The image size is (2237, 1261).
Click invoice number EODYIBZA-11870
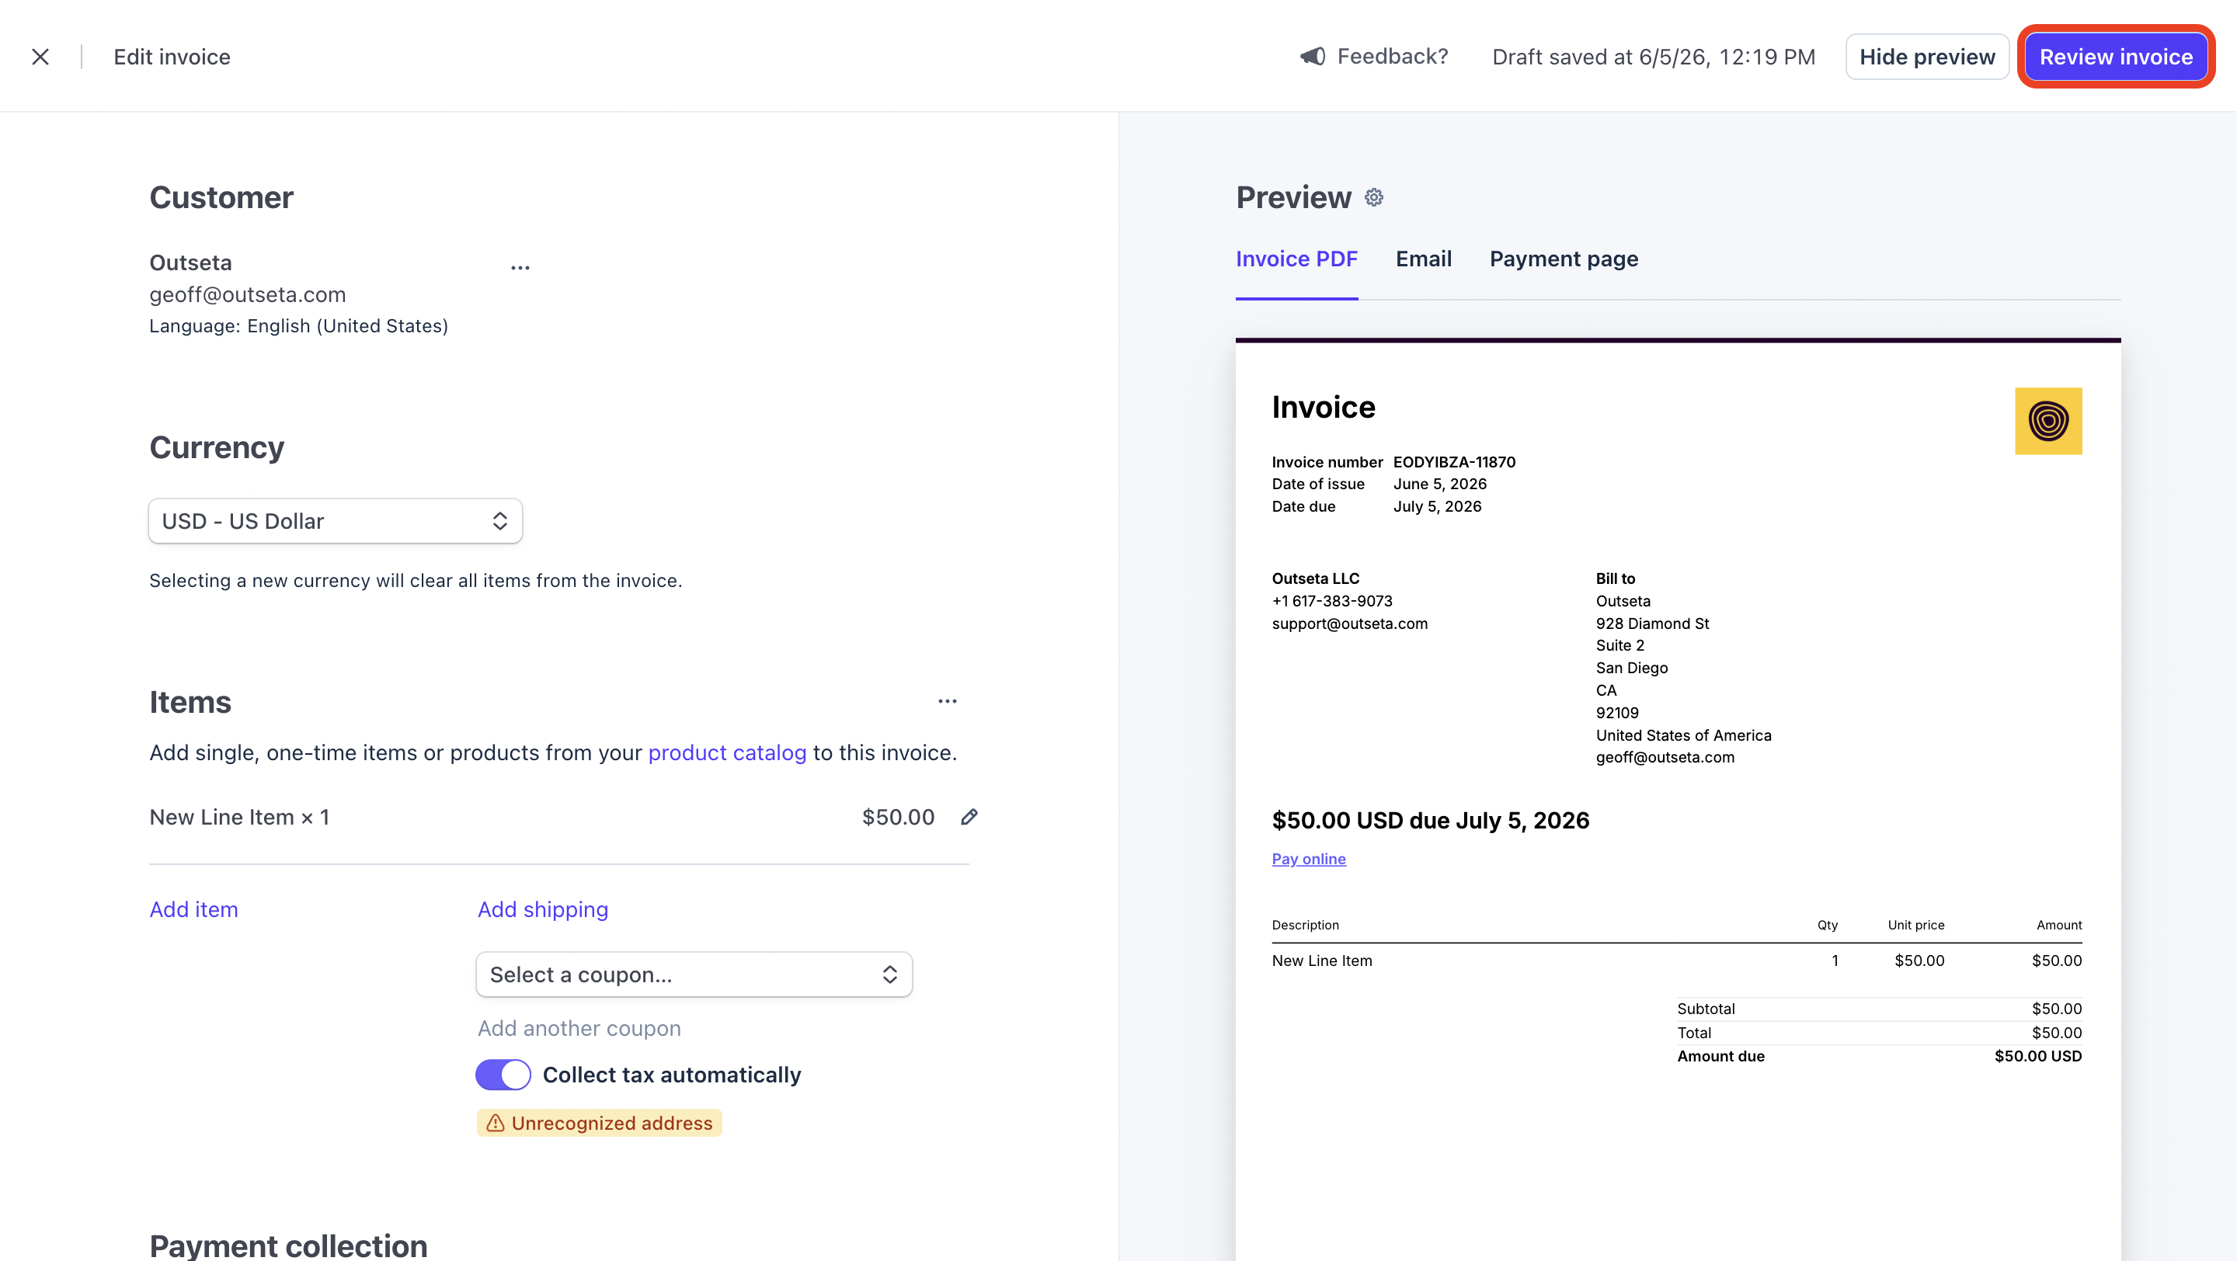[1454, 463]
